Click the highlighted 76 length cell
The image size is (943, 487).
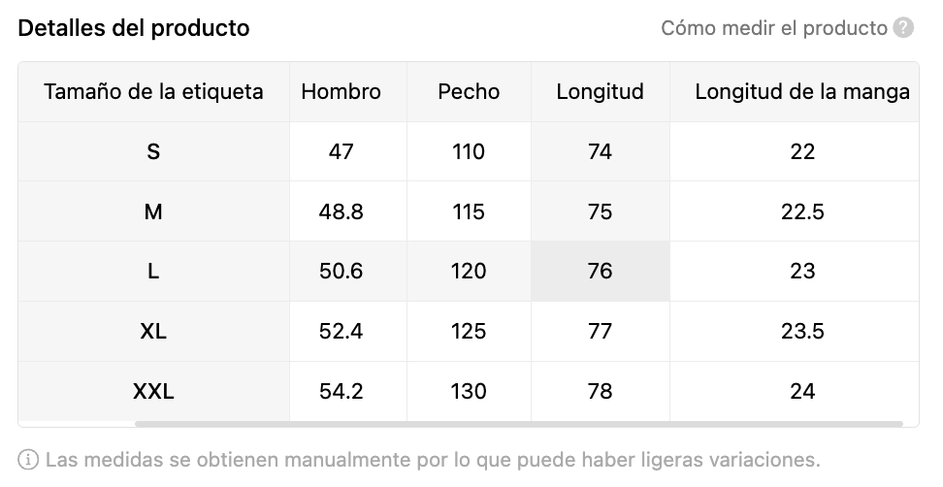click(600, 272)
